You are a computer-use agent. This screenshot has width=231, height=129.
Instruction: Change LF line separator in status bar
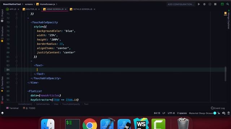164,113
